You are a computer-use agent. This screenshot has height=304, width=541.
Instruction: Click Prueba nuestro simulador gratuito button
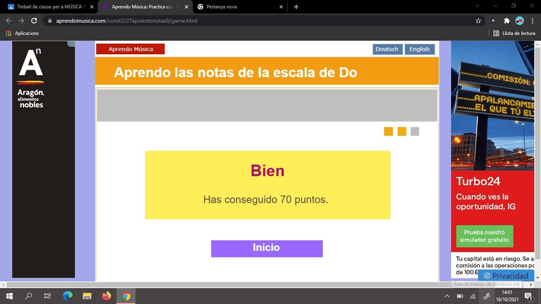coord(484,236)
